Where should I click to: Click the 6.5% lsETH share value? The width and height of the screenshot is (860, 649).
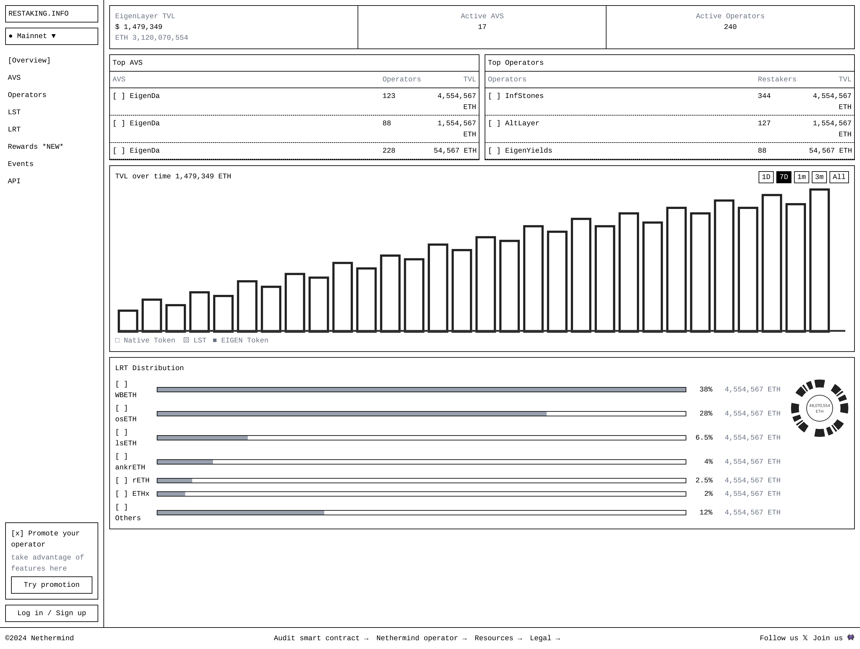704,438
